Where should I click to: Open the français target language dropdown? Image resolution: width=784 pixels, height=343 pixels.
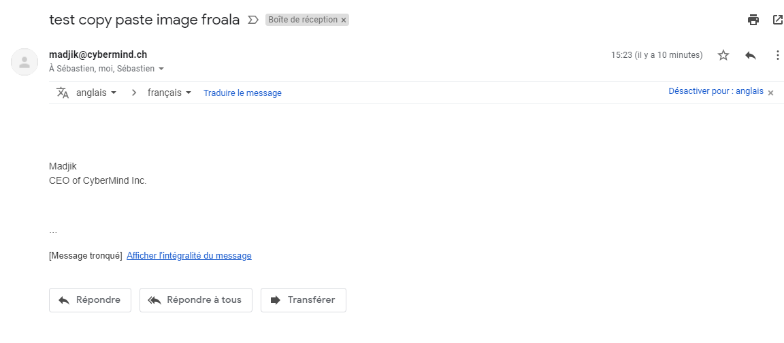point(169,93)
